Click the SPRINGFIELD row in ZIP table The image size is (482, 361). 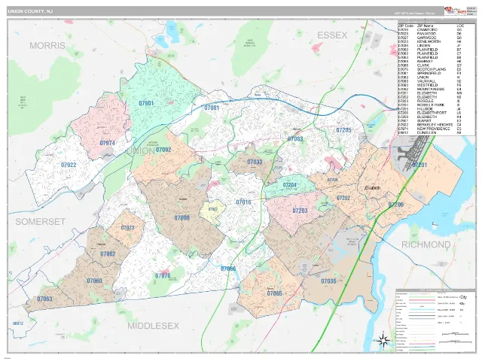[431, 74]
